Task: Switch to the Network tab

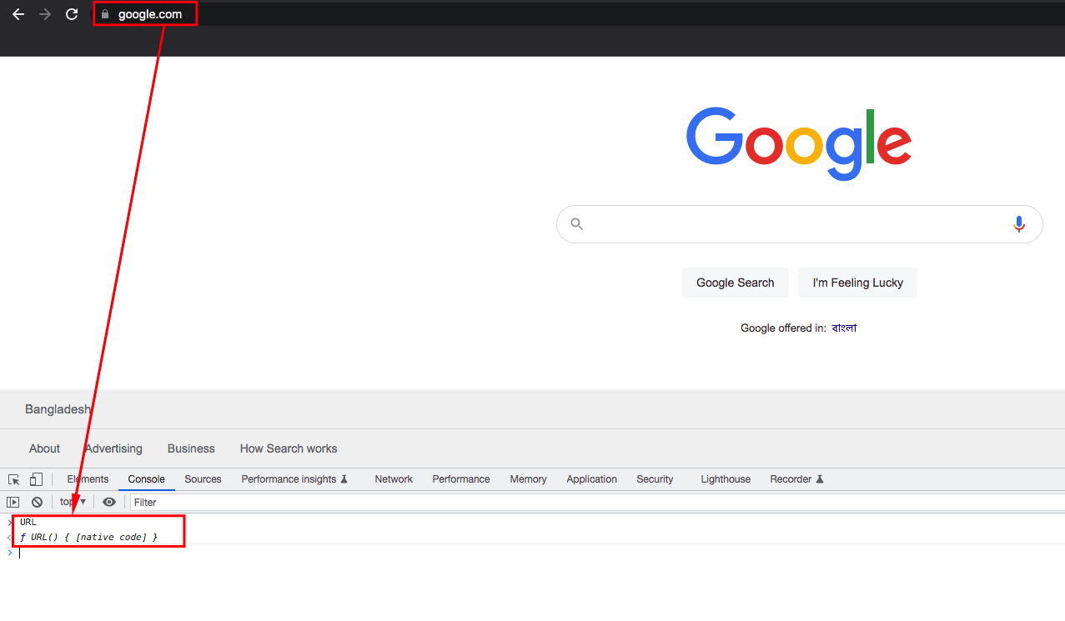Action: click(394, 479)
